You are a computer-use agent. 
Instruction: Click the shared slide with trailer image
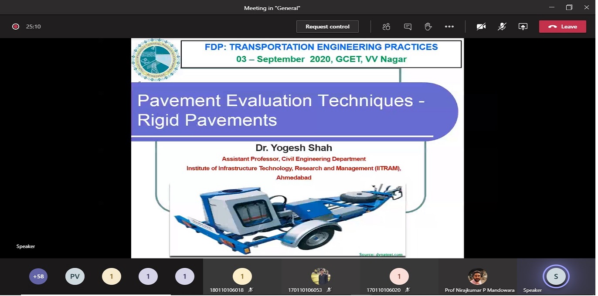tap(297, 148)
